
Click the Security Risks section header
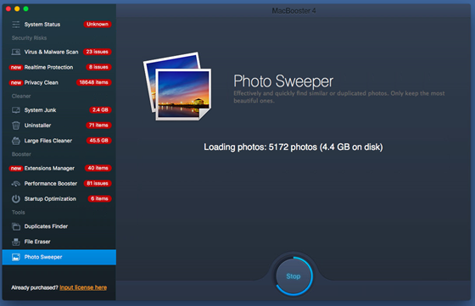pyautogui.click(x=29, y=38)
